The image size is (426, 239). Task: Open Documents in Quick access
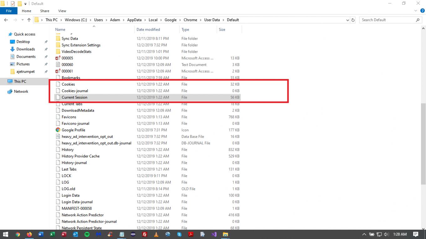point(26,57)
